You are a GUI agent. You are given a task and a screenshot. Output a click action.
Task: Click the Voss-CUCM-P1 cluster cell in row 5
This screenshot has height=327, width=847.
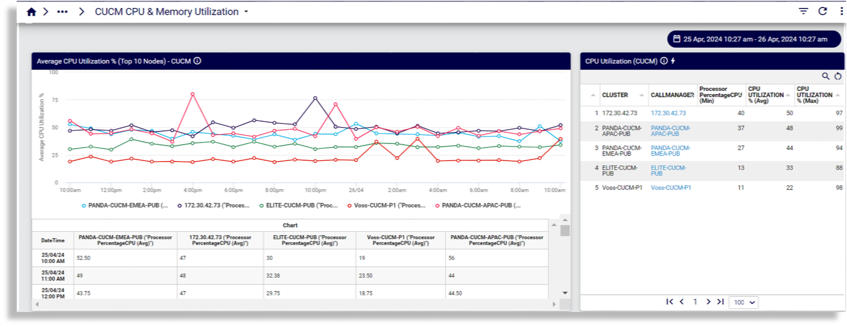[622, 188]
